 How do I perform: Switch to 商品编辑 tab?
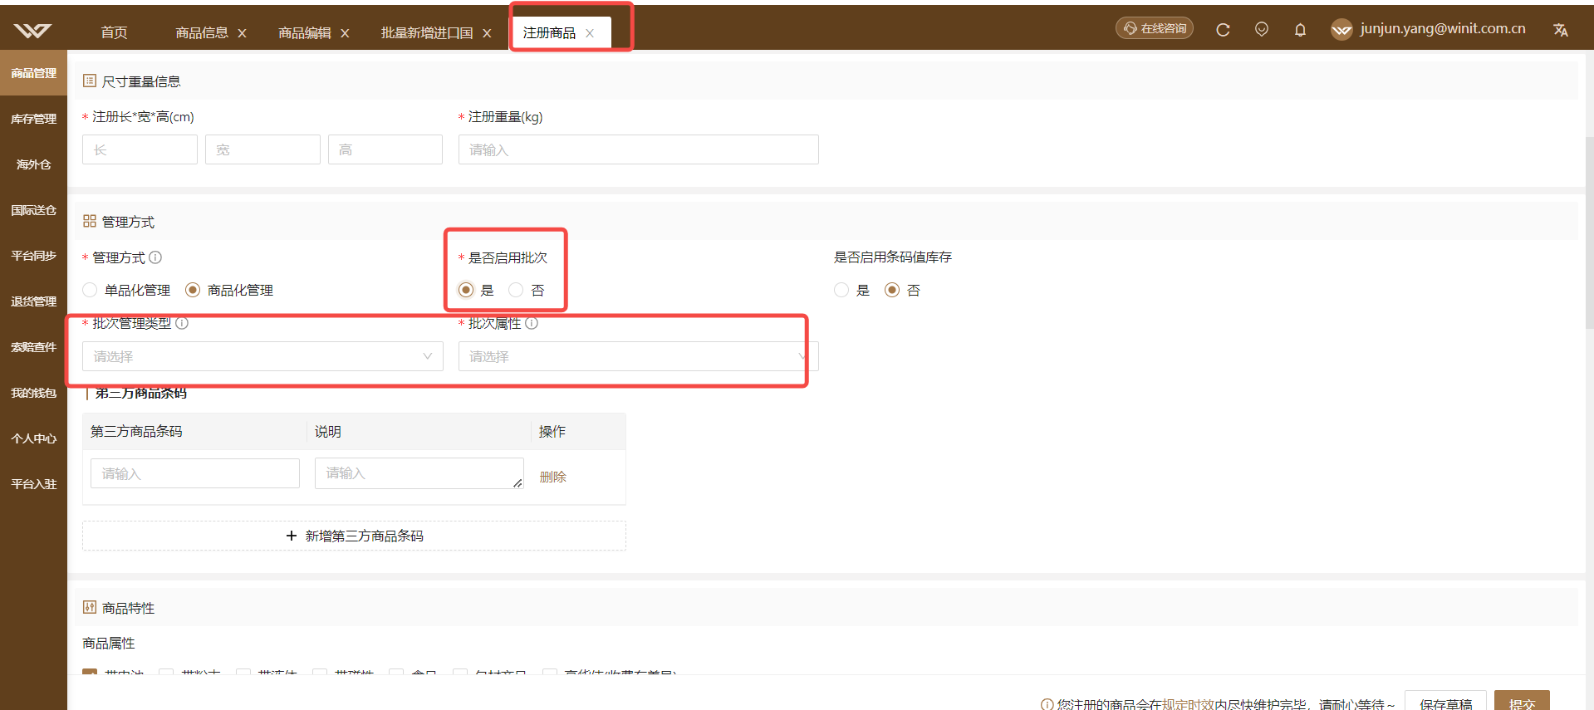[305, 32]
